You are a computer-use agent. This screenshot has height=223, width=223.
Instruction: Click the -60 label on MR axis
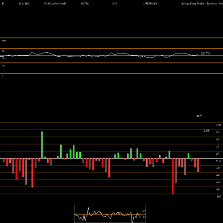click(218, 182)
